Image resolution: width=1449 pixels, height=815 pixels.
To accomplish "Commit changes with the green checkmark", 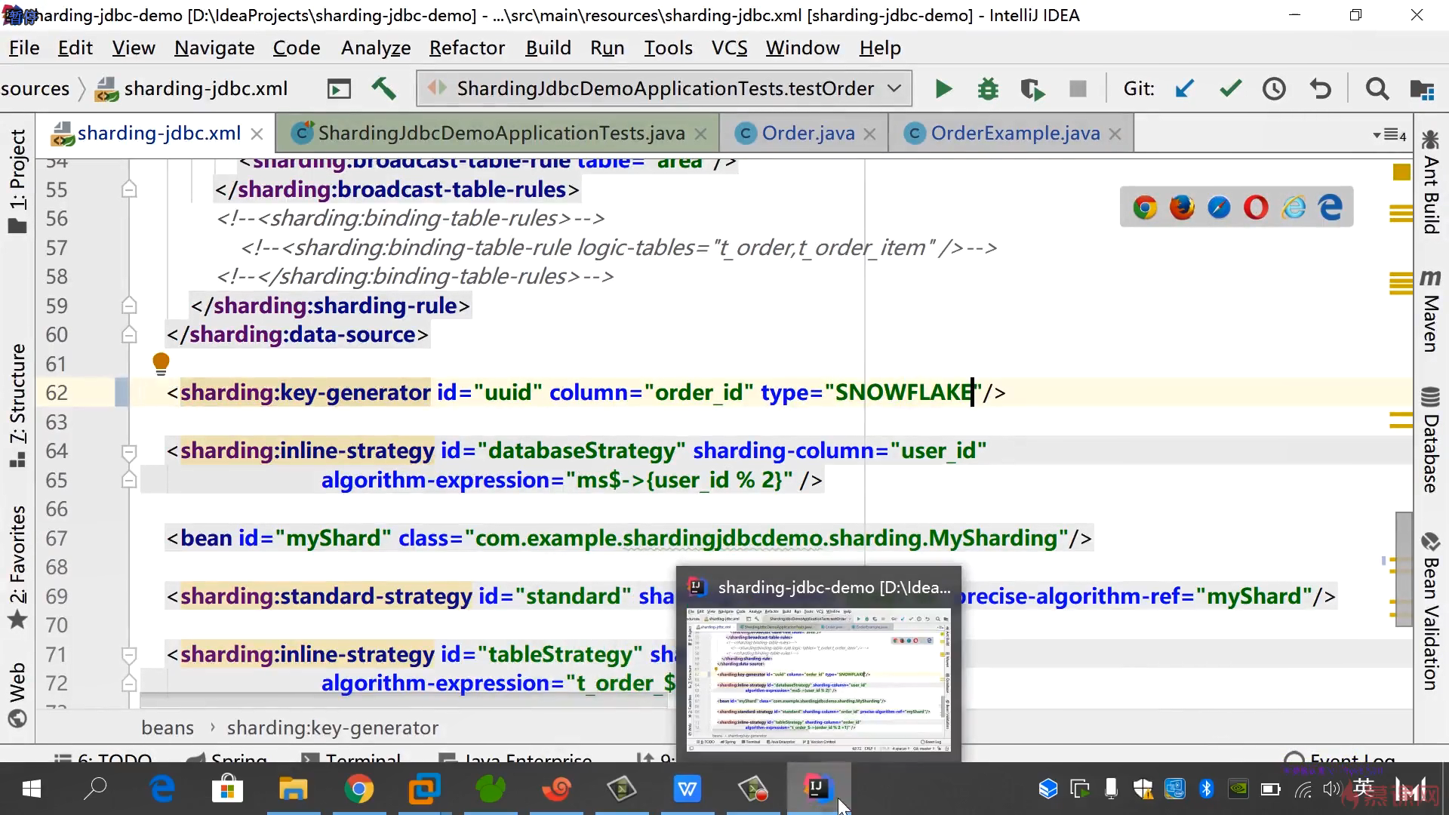I will [x=1230, y=89].
